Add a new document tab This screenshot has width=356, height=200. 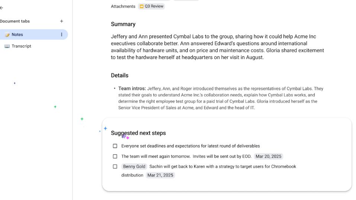click(62, 21)
